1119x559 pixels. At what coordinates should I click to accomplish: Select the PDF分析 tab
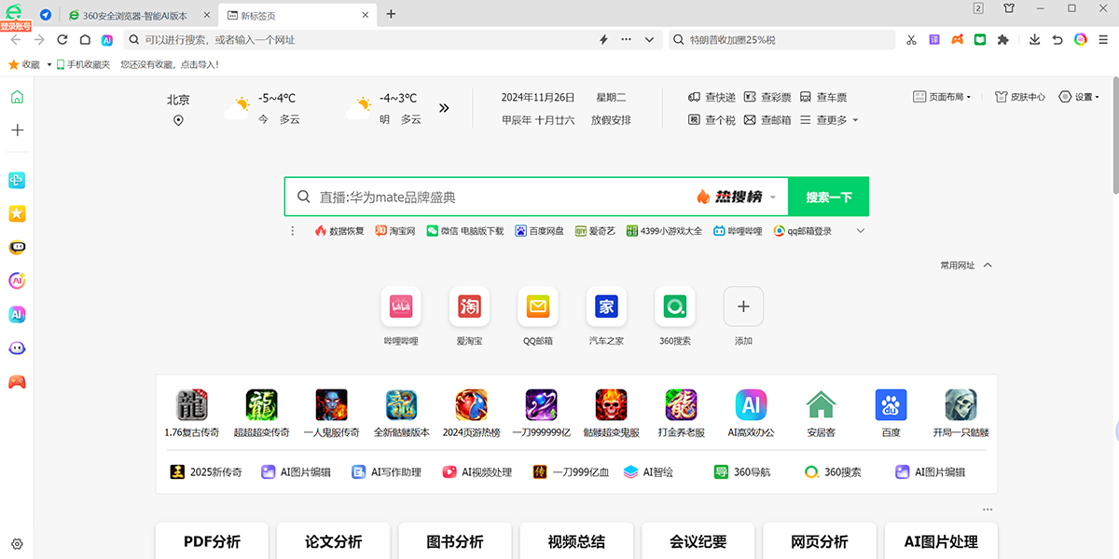pos(212,541)
